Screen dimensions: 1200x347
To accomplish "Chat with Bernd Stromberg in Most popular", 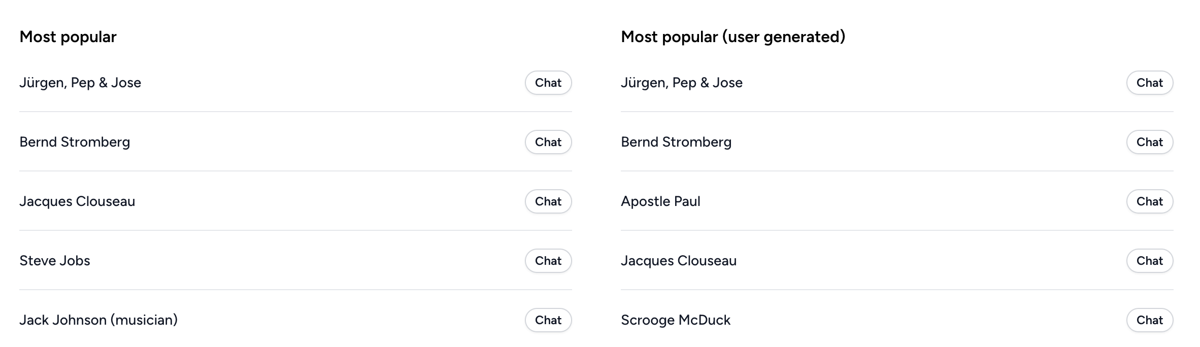I will pos(548,142).
